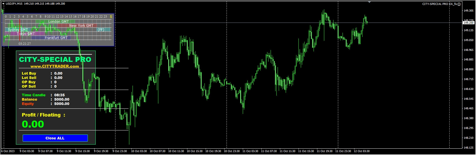Click the Lot Buy label
Screen dimensions: 476x155
29,73
